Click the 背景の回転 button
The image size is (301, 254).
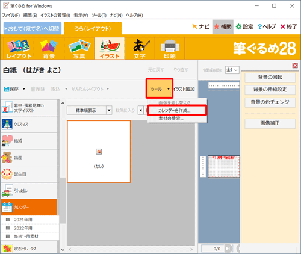270,78
